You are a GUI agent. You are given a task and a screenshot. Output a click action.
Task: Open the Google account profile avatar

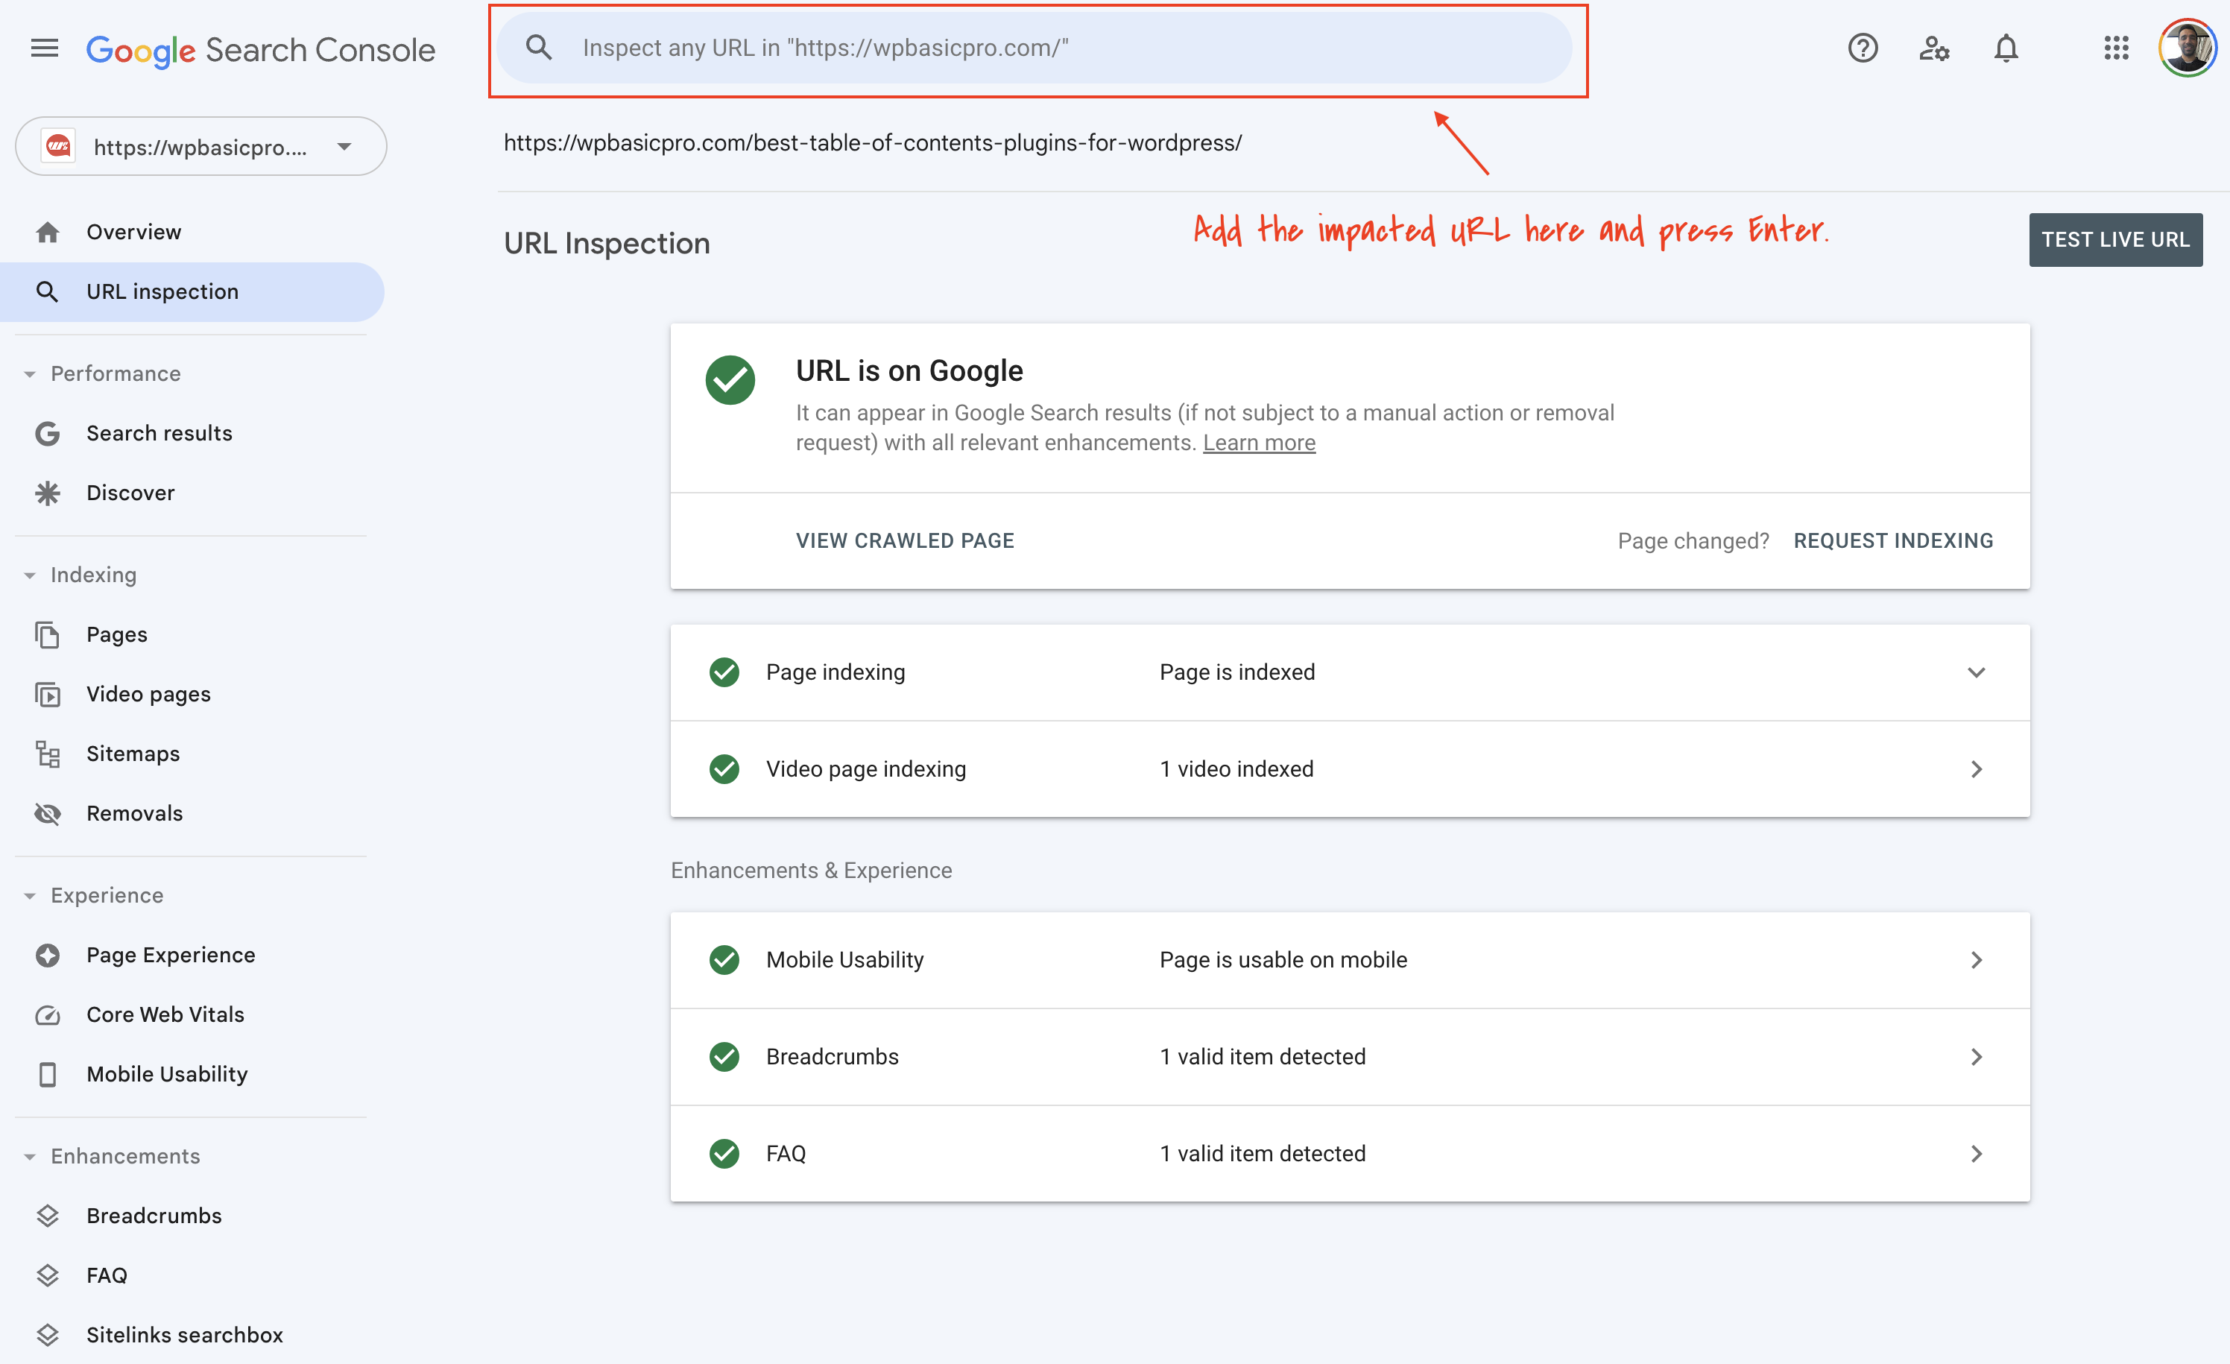tap(2187, 48)
